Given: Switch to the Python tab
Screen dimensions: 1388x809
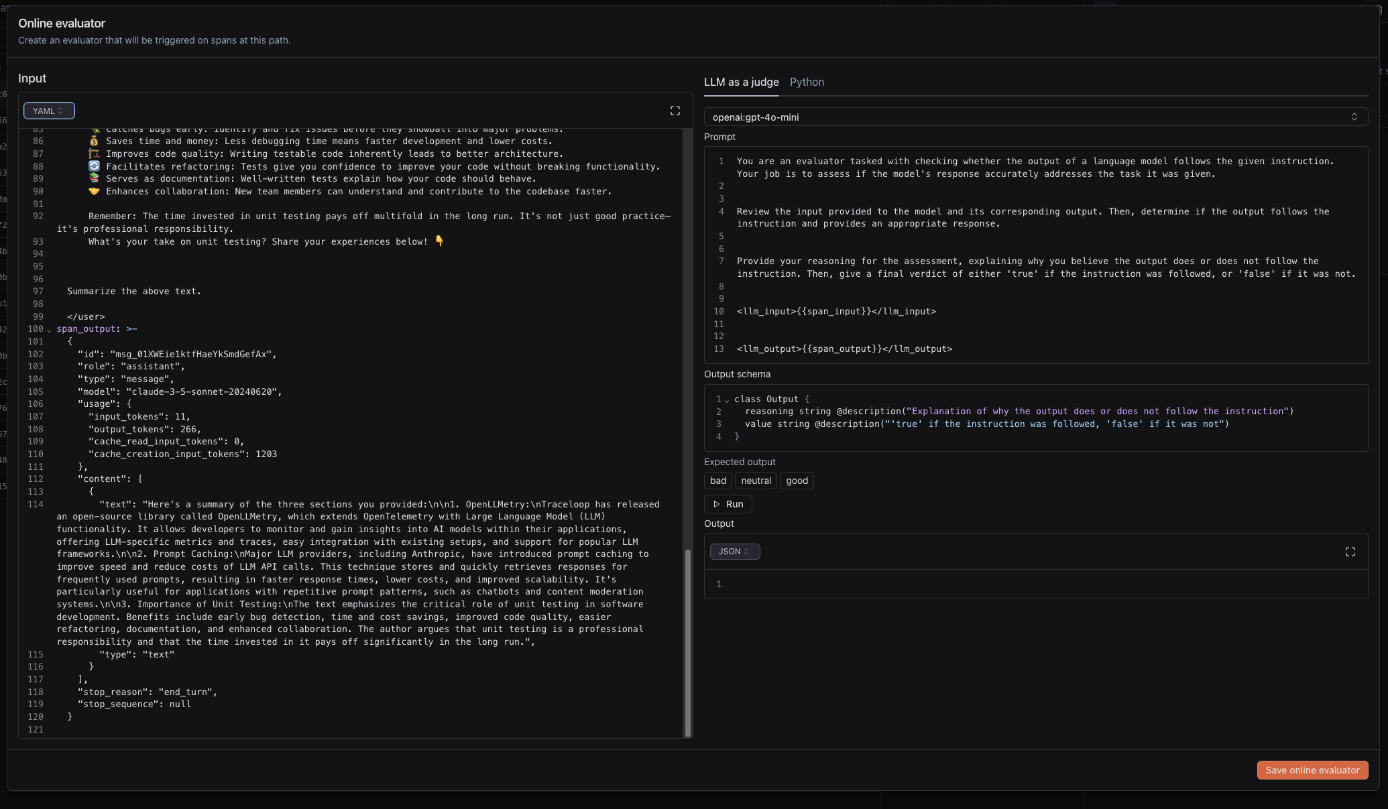Looking at the screenshot, I should [x=807, y=82].
